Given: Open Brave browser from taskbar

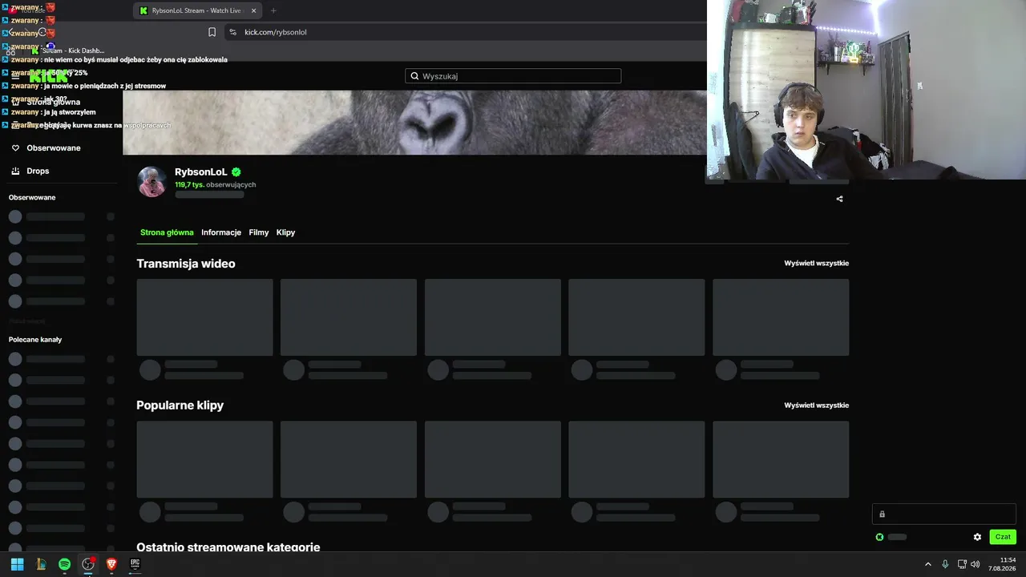Looking at the screenshot, I should pos(111,564).
